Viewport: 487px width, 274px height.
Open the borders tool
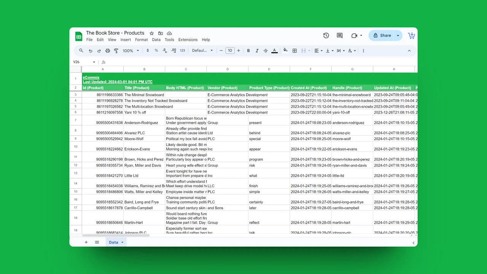tap(294, 51)
